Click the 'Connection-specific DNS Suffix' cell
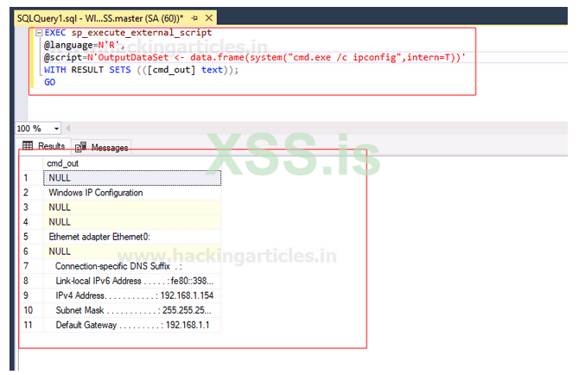 point(132,266)
